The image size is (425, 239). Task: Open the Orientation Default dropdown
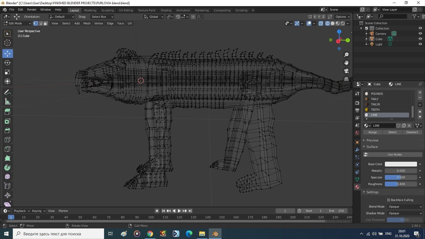click(62, 17)
